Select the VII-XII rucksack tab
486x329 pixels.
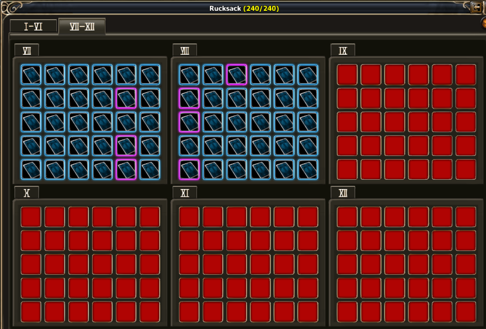(82, 26)
